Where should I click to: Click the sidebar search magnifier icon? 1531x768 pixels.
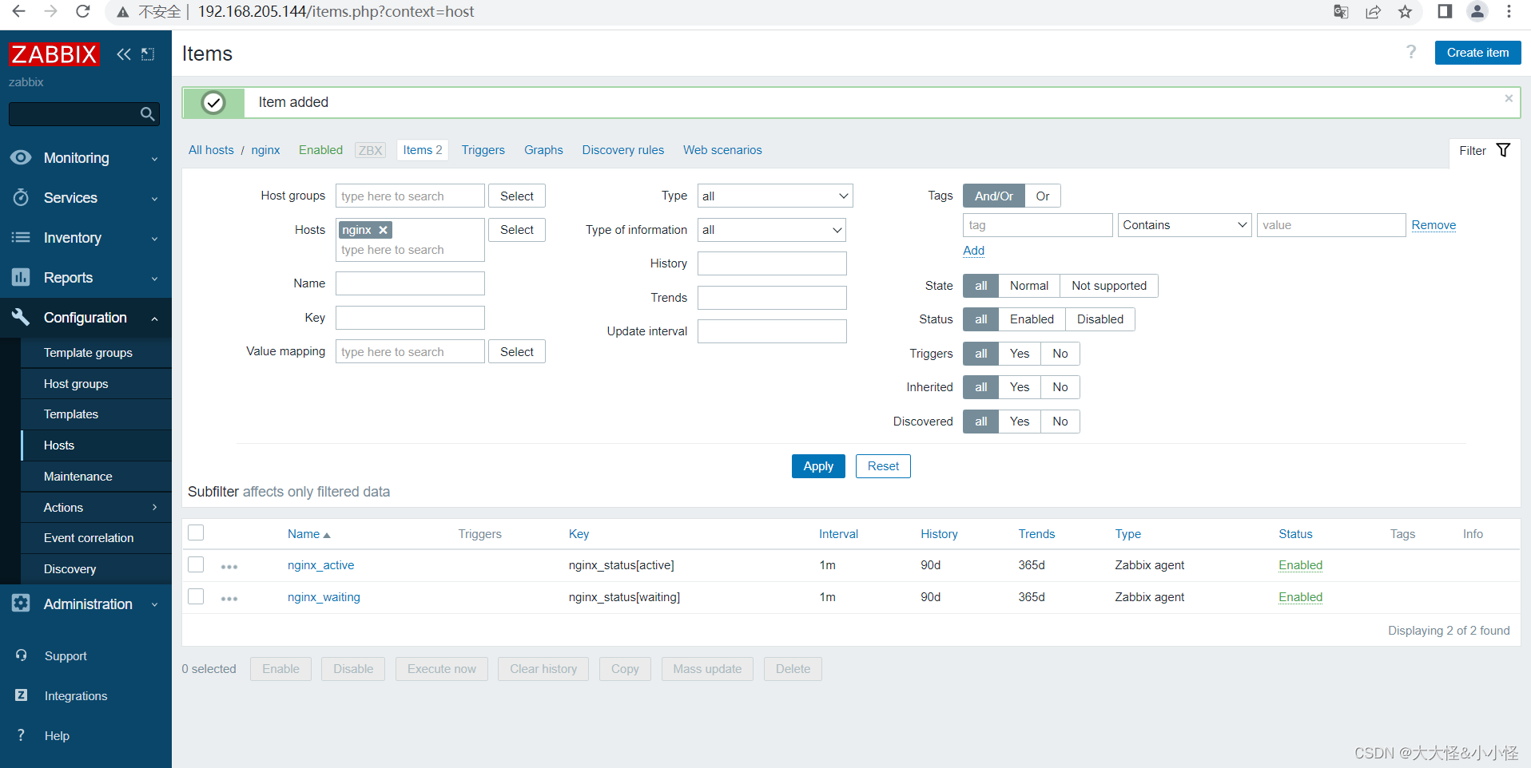147,114
